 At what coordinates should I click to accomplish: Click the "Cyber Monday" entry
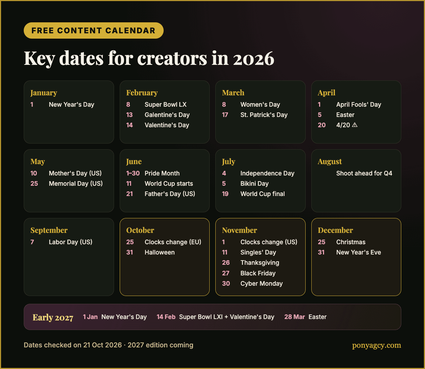pos(262,284)
